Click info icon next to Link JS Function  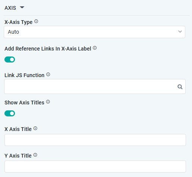(48, 74)
